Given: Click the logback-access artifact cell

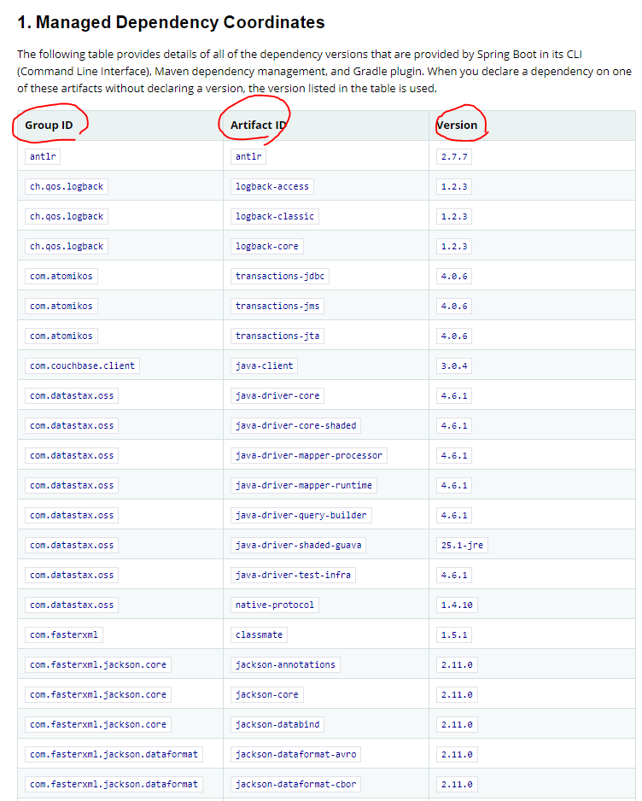Looking at the screenshot, I should click(x=272, y=186).
